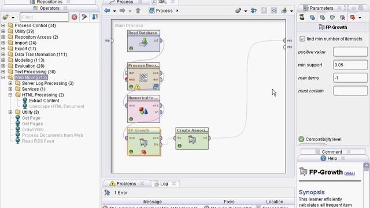370x208 pixels.
Task: Click the first res output port of process
Action: tap(285, 40)
